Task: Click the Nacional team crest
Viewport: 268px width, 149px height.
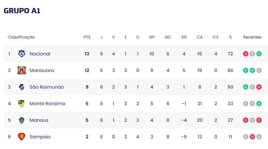Action: 22,54
